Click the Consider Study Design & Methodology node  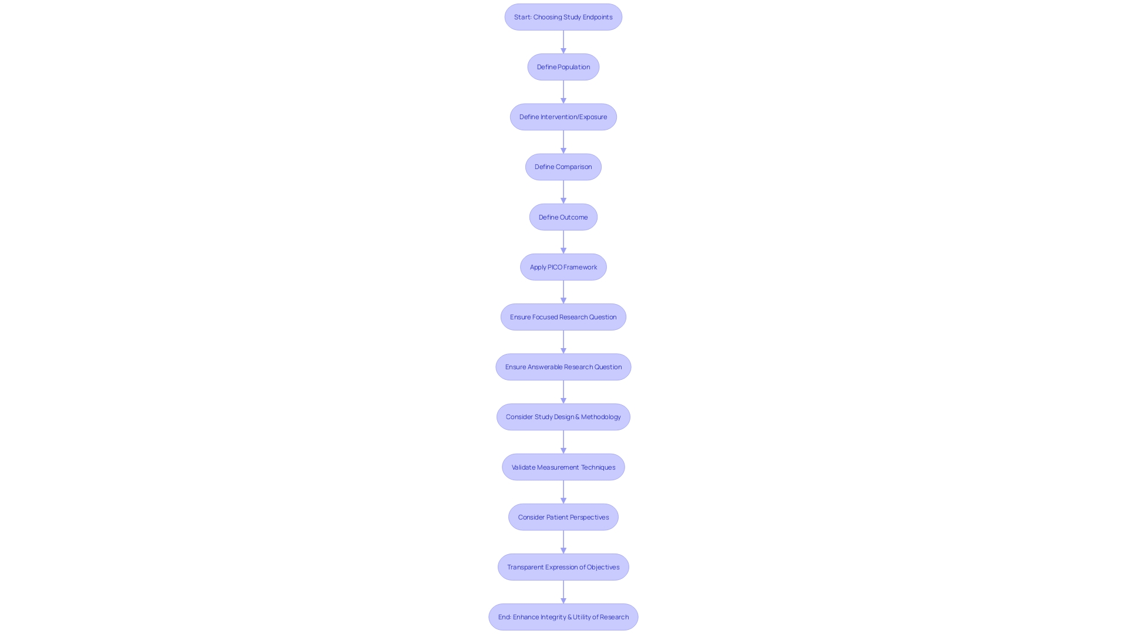[x=563, y=416]
